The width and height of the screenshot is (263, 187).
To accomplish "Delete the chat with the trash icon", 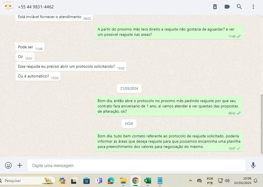I will tap(215, 7).
